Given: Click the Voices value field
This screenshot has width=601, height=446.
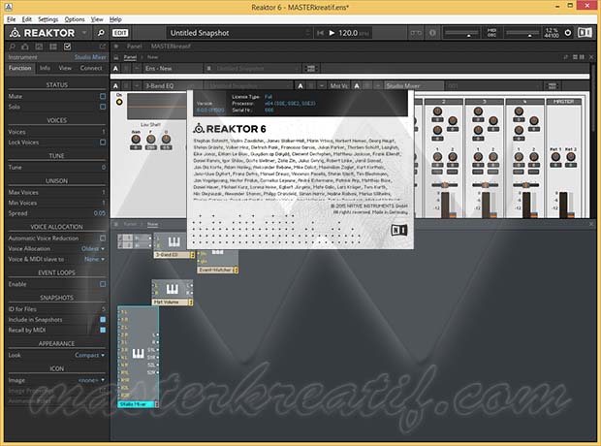Looking at the screenshot, I should 104,132.
